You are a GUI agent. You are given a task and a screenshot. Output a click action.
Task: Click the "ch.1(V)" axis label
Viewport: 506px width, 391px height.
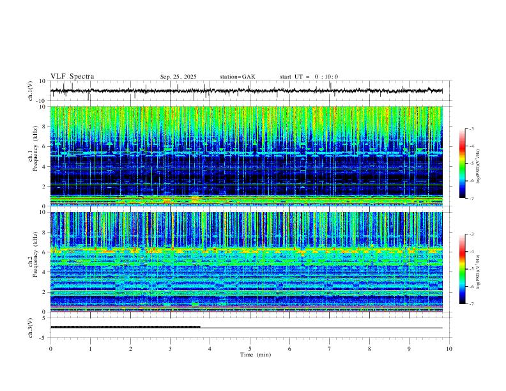[31, 91]
